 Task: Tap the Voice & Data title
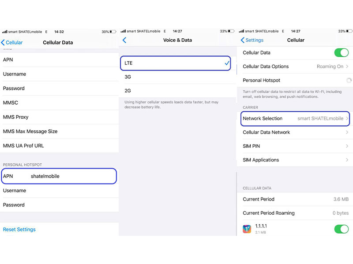(x=178, y=40)
